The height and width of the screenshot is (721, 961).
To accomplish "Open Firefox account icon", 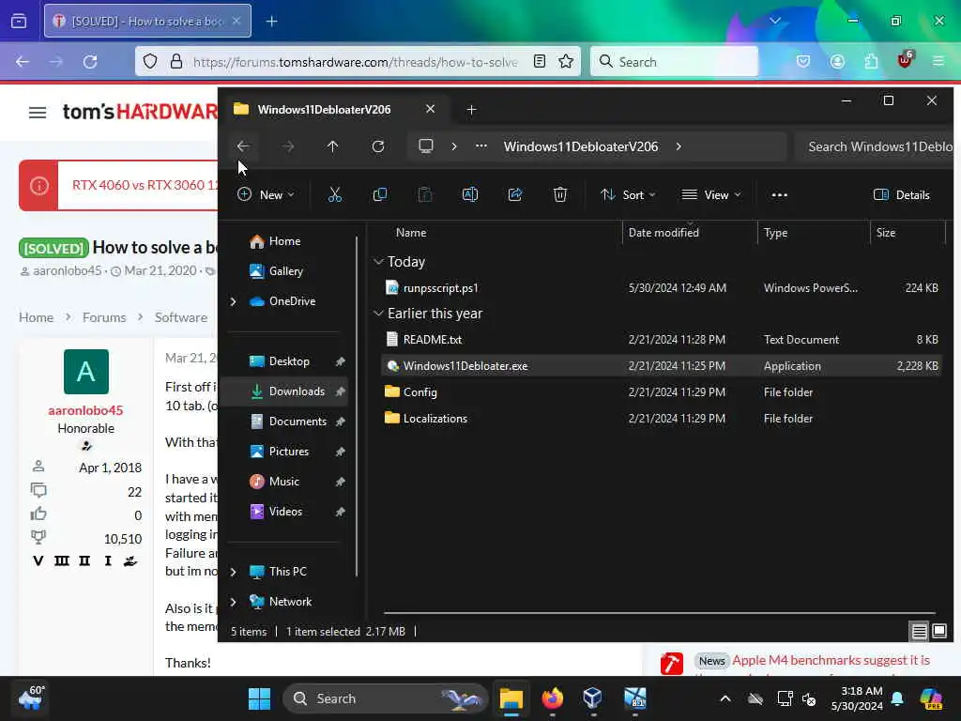I will (837, 61).
